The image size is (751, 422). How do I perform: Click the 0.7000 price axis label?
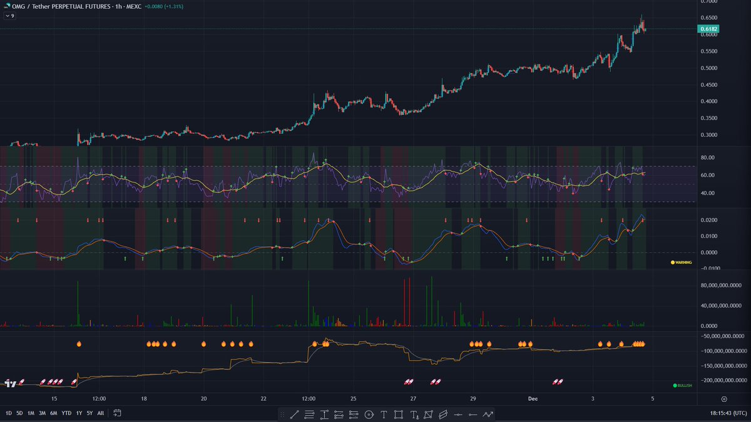click(708, 2)
